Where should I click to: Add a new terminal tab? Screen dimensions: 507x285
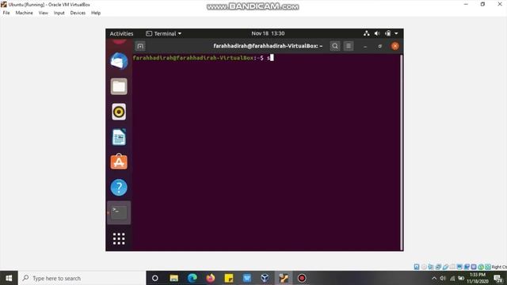click(140, 46)
